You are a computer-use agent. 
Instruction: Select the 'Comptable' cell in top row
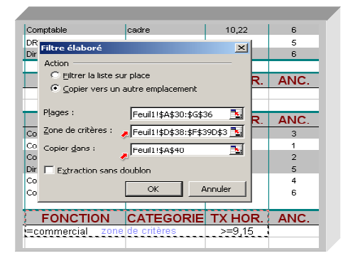(x=75, y=30)
